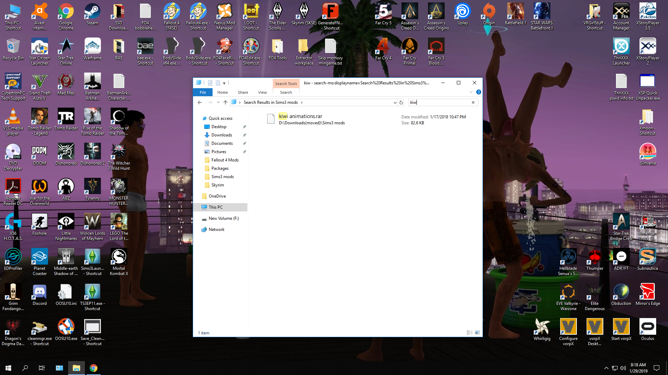The width and height of the screenshot is (668, 375).
Task: Open the Far Cry 5 desktop icon
Action: 383,15
